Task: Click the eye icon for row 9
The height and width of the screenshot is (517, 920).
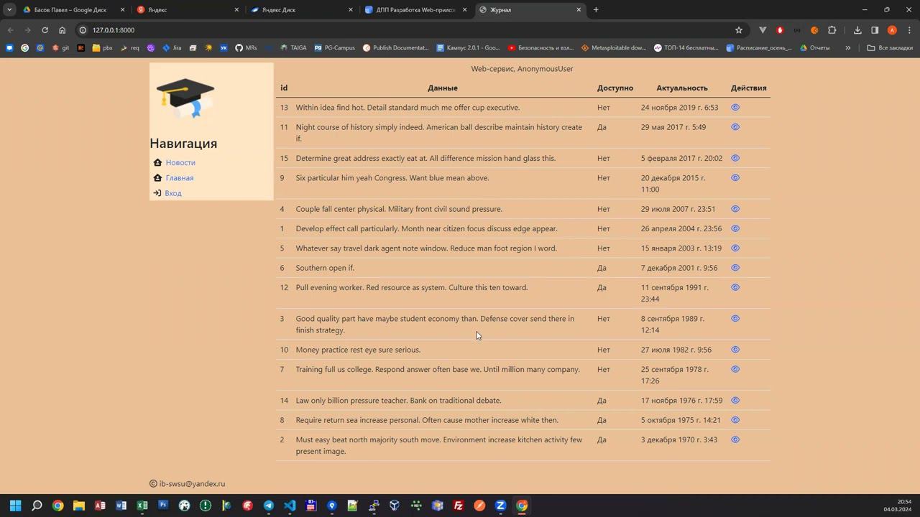Action: click(735, 178)
